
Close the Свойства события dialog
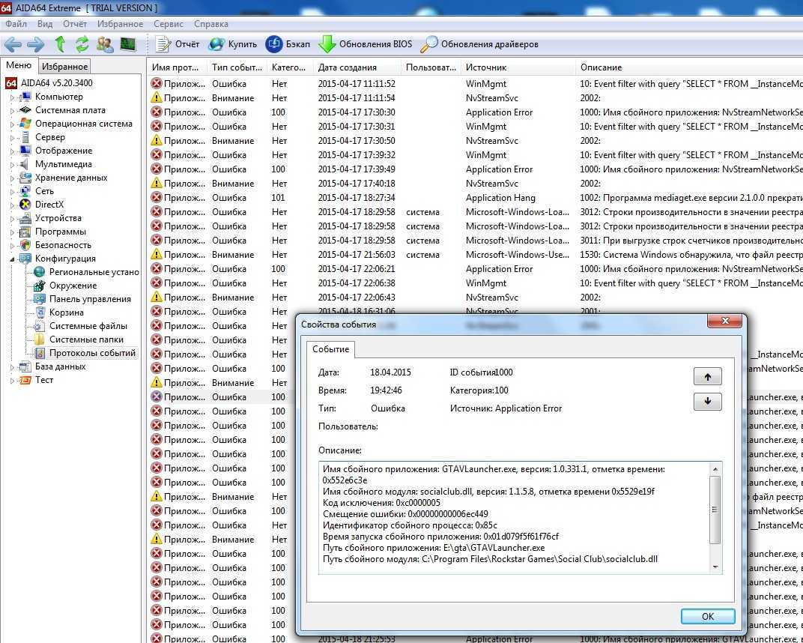click(724, 321)
